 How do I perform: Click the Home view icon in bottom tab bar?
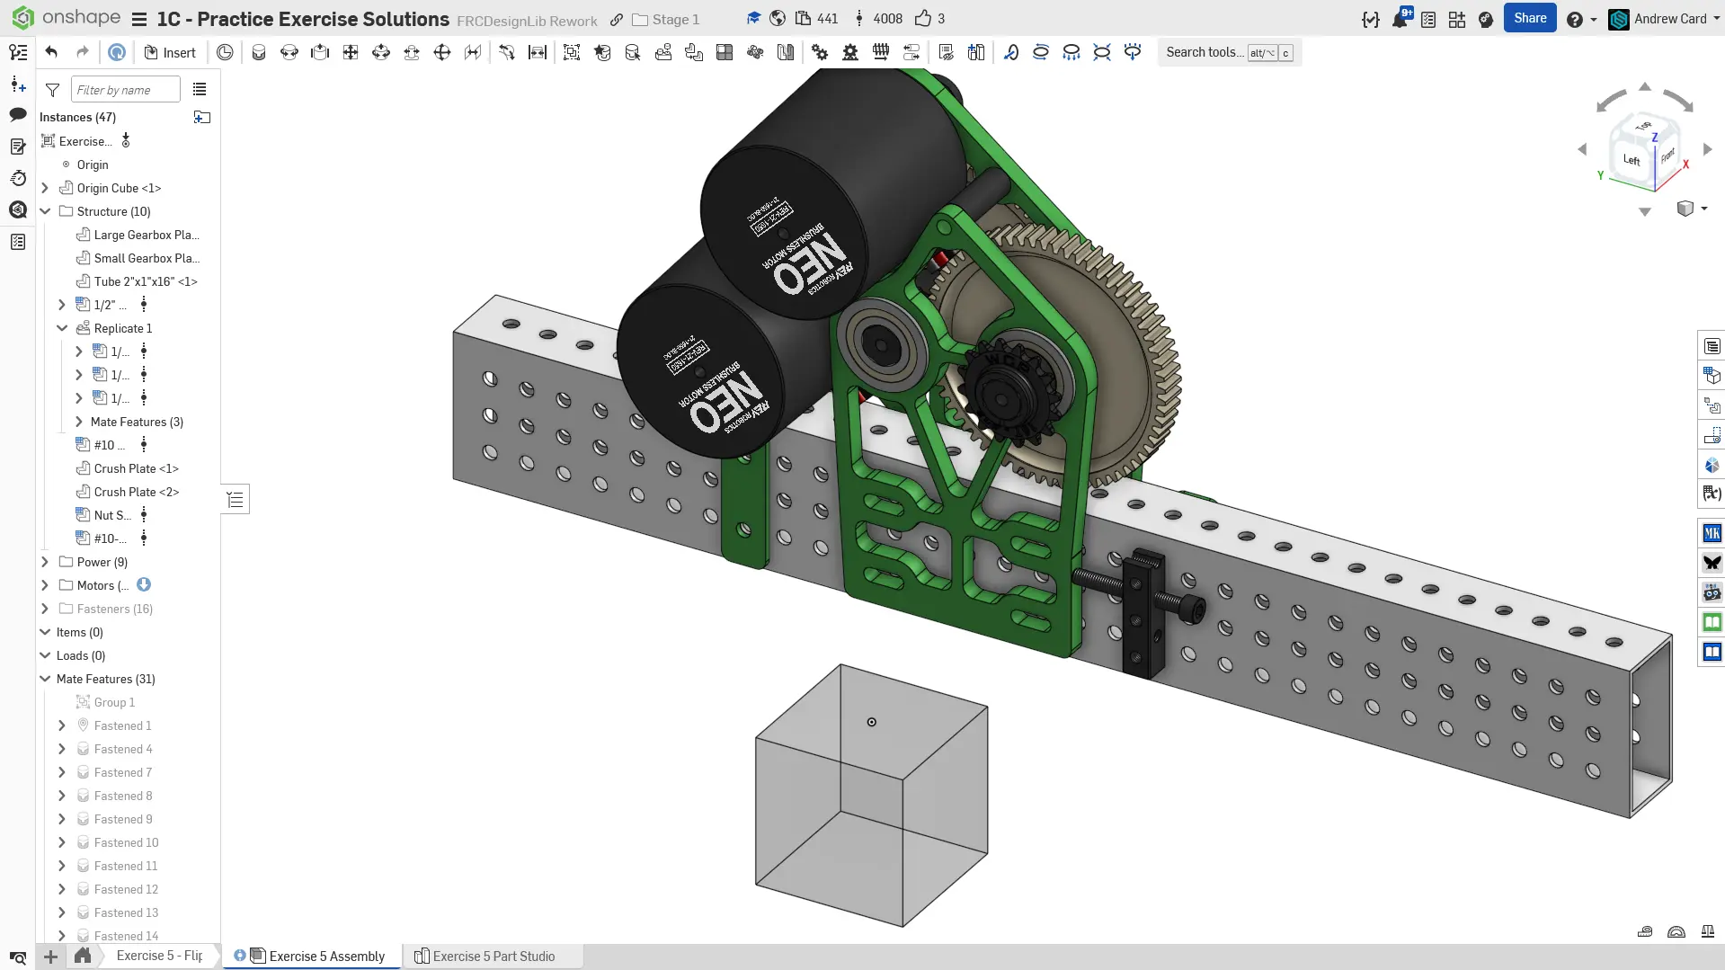click(82, 956)
